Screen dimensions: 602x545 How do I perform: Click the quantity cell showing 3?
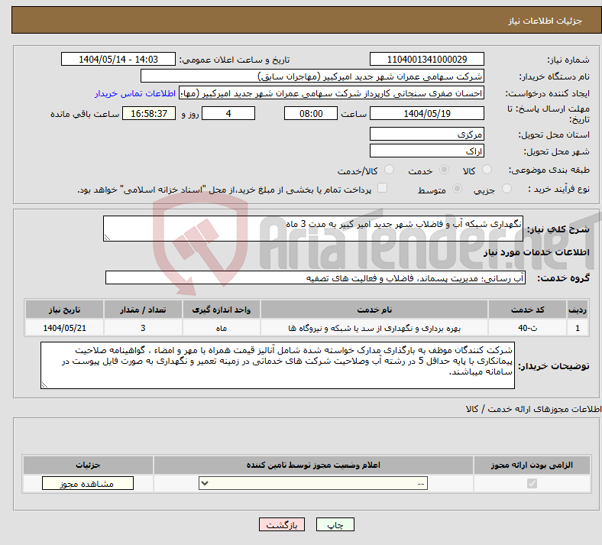143,328
